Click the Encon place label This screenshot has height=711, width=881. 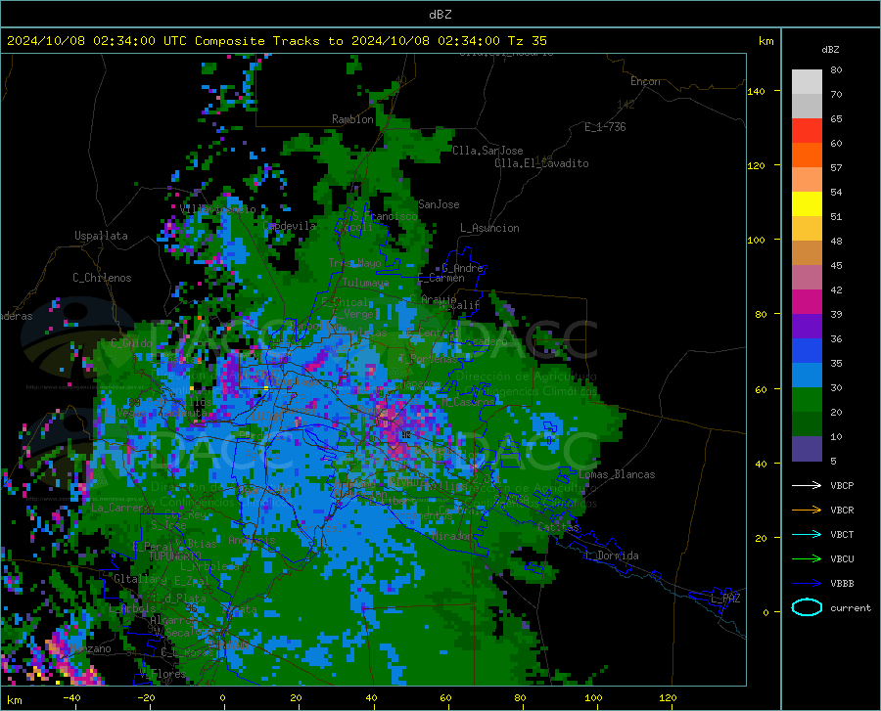(x=645, y=81)
